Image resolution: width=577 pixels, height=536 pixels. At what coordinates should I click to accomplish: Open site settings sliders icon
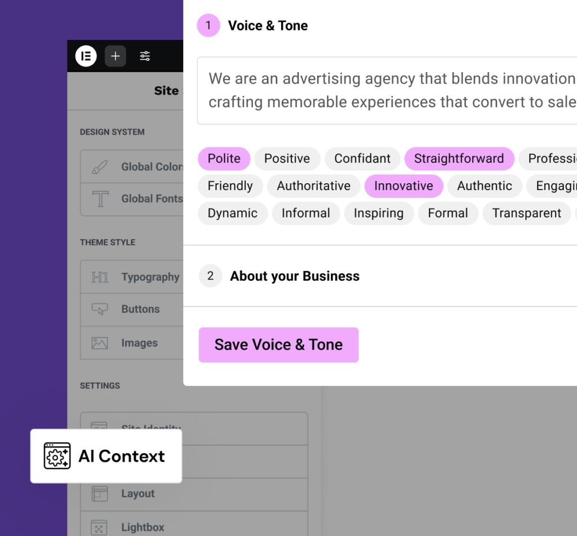[x=145, y=56]
